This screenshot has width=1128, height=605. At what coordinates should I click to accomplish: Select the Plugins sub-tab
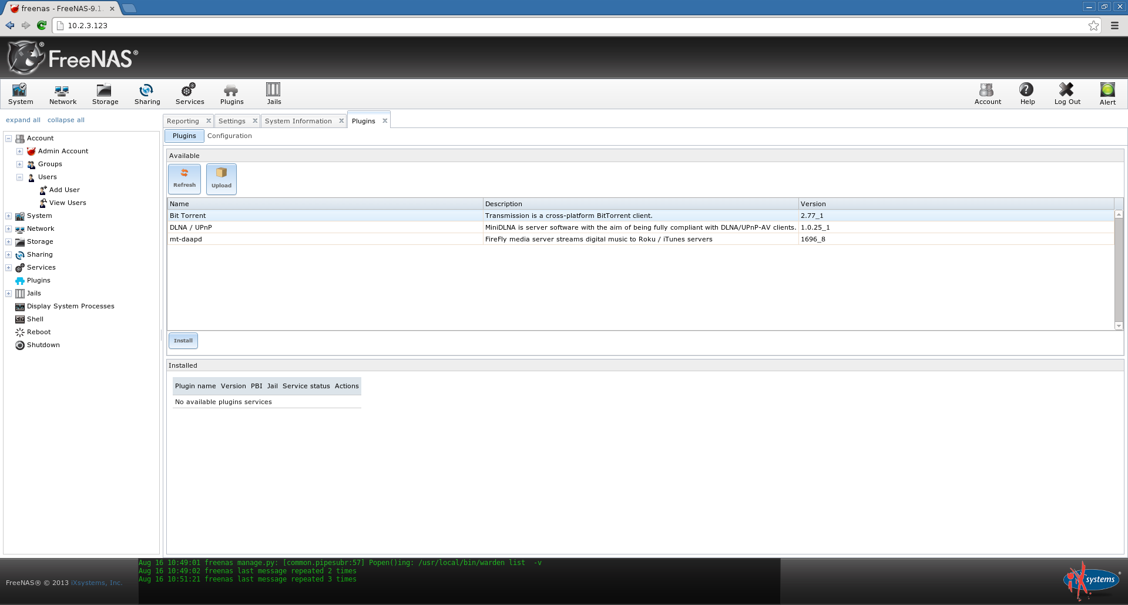[184, 136]
